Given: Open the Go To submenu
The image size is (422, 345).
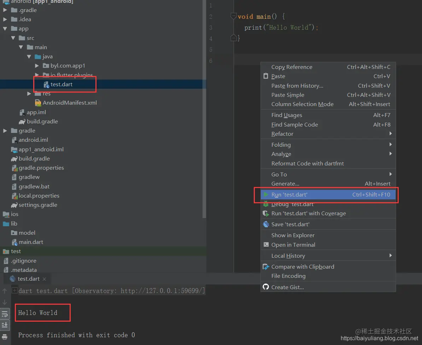Looking at the screenshot, I should [328, 174].
